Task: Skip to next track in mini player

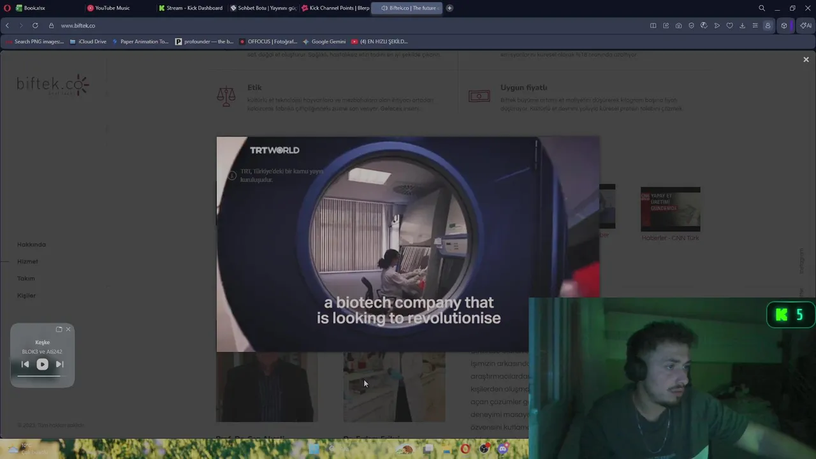Action: click(59, 364)
